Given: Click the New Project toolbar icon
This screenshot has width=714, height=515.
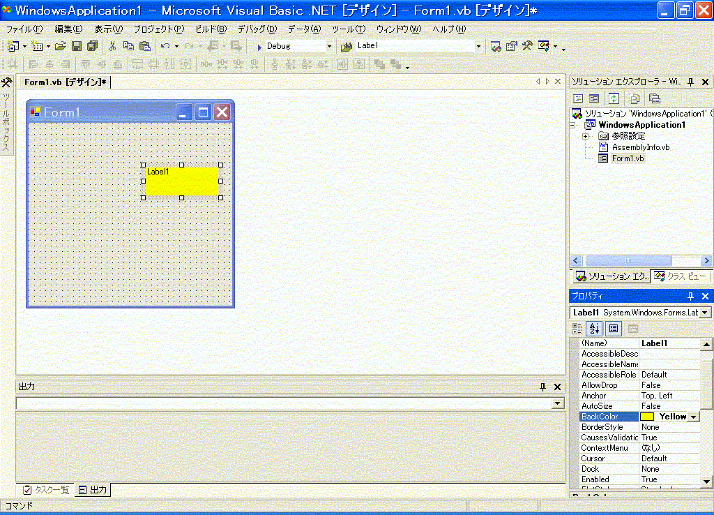Looking at the screenshot, I should pyautogui.click(x=13, y=46).
